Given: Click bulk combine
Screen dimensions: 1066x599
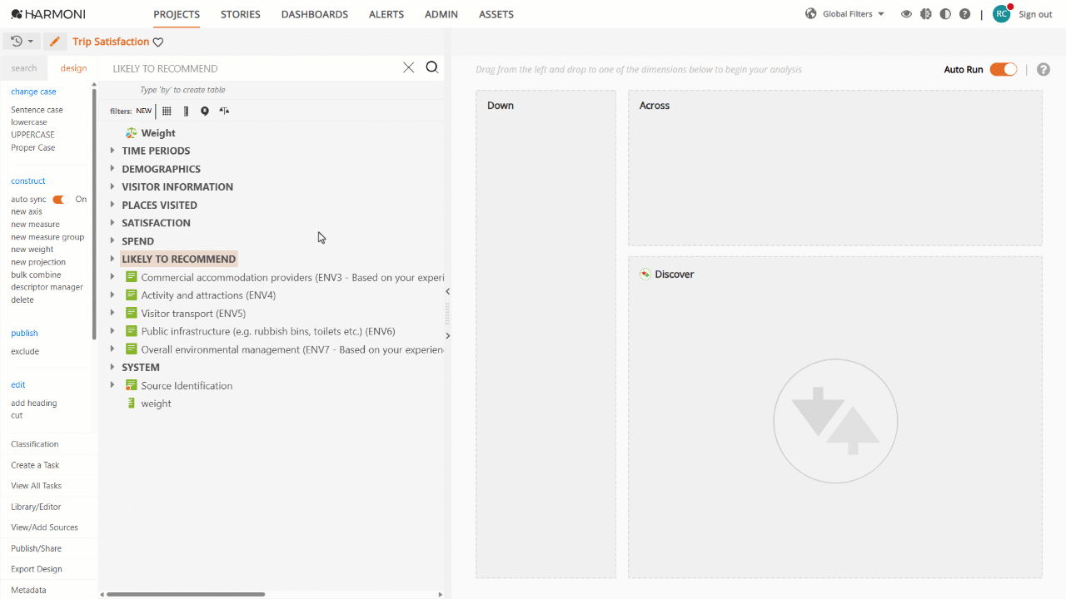Looking at the screenshot, I should pyautogui.click(x=36, y=275).
